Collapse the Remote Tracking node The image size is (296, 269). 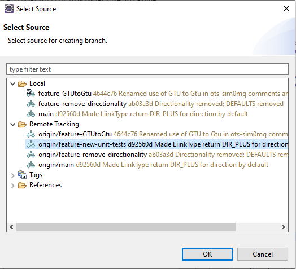pyautogui.click(x=12, y=124)
